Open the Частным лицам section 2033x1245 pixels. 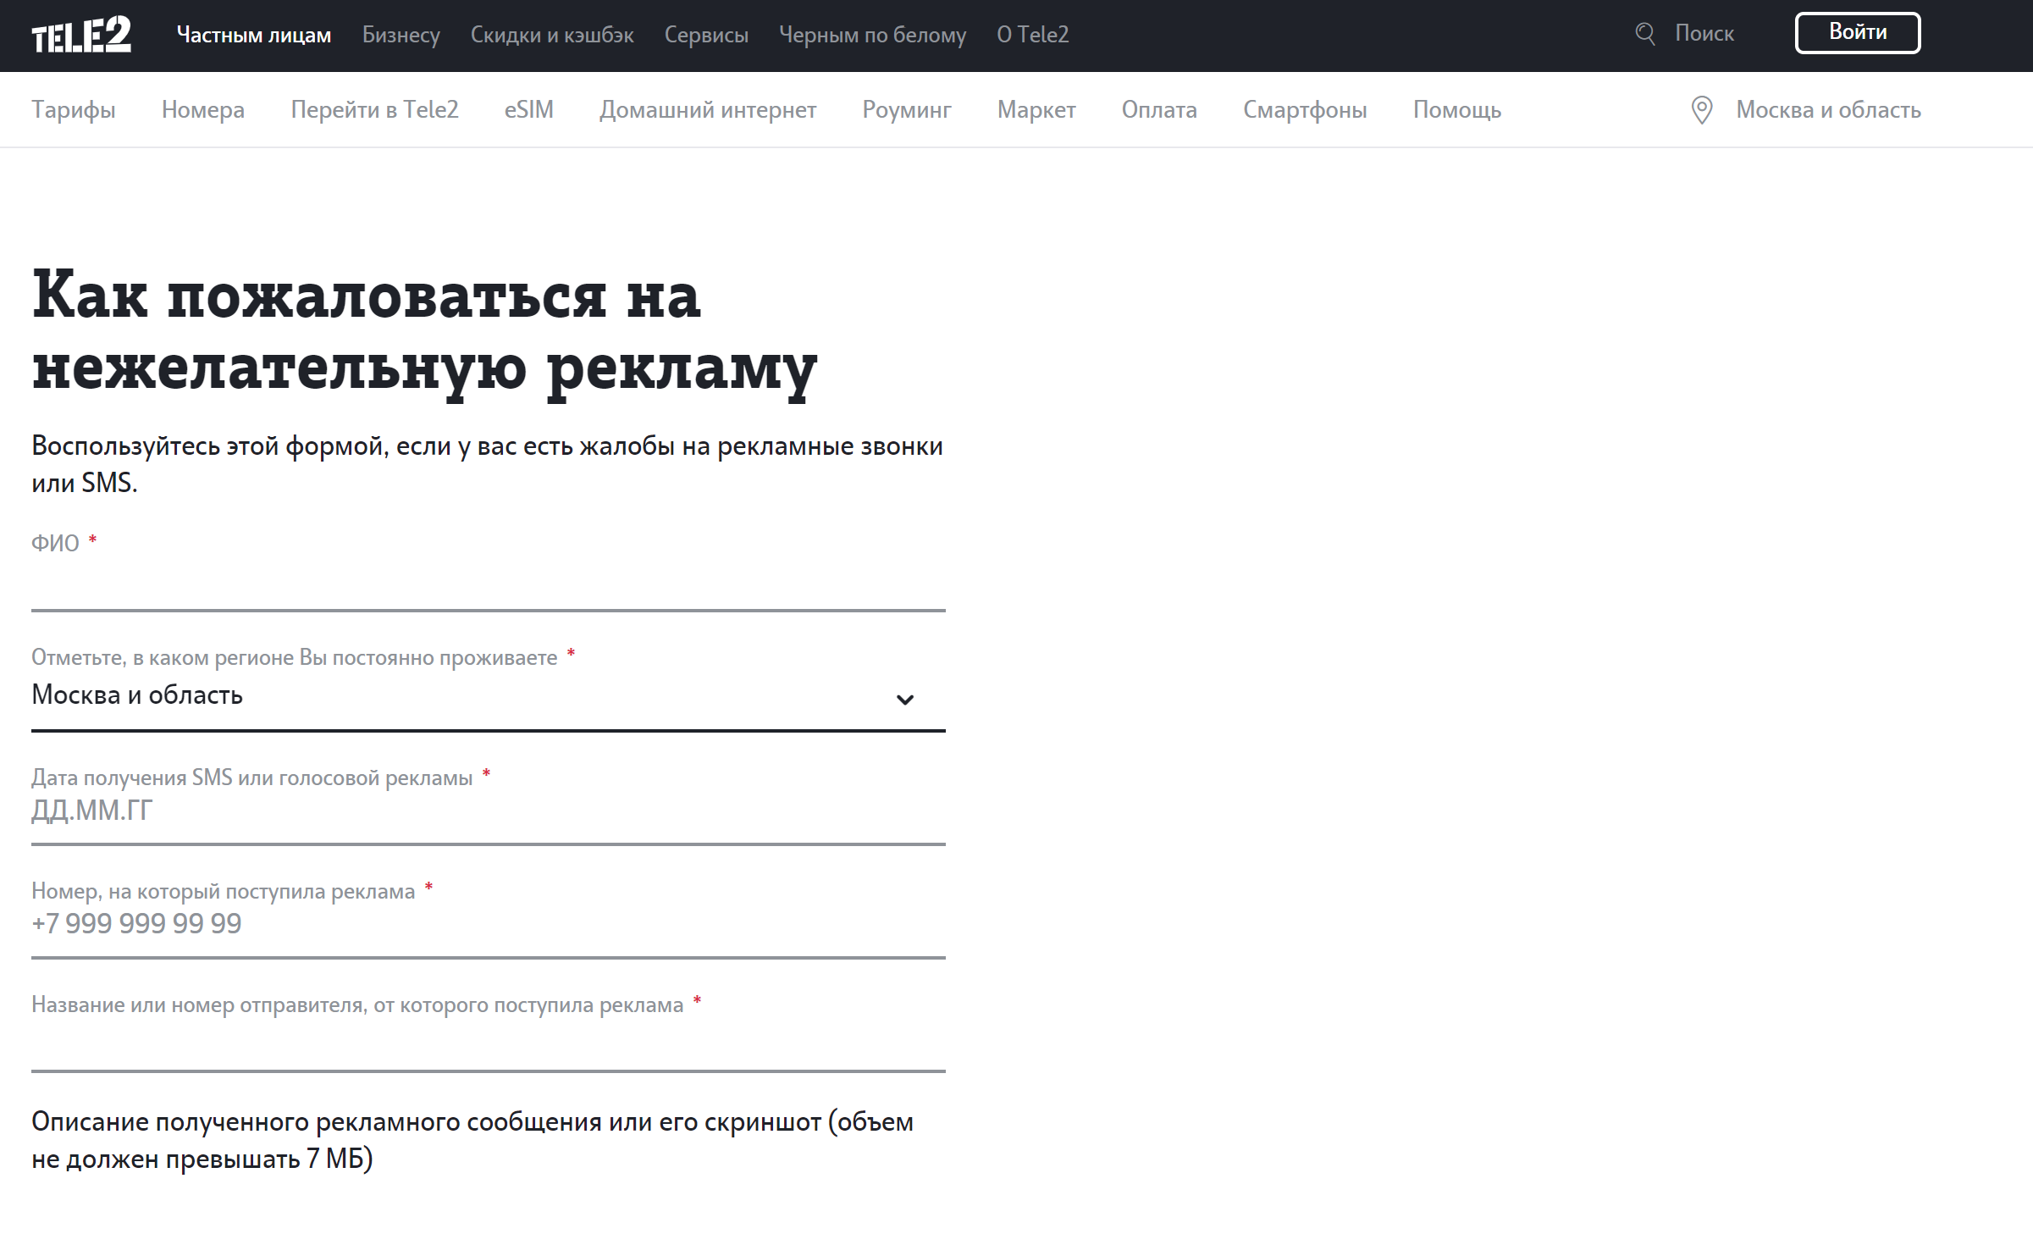pos(254,35)
